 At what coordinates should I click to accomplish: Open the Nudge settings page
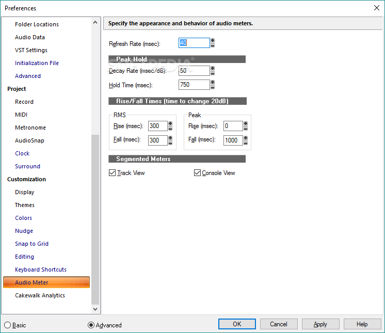pos(24,231)
